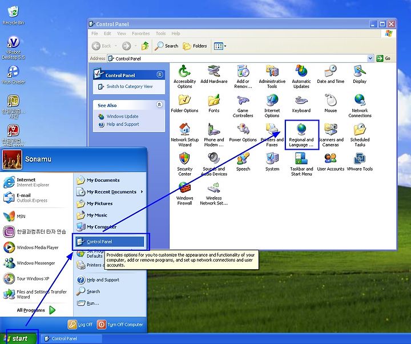Screen dimensions: 411x344
Task: Select Control Panel in Start menu
Action: pyautogui.click(x=110, y=242)
